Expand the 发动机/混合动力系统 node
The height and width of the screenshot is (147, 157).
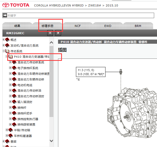[3, 45]
